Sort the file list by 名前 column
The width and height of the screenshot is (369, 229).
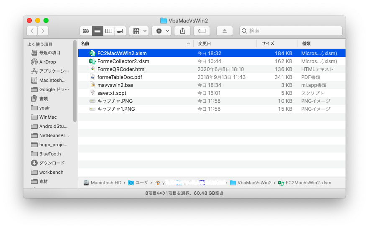click(134, 43)
